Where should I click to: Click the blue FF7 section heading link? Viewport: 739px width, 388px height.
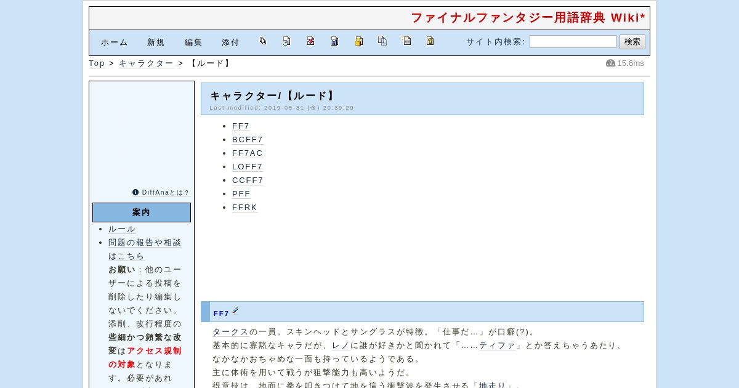(x=221, y=313)
